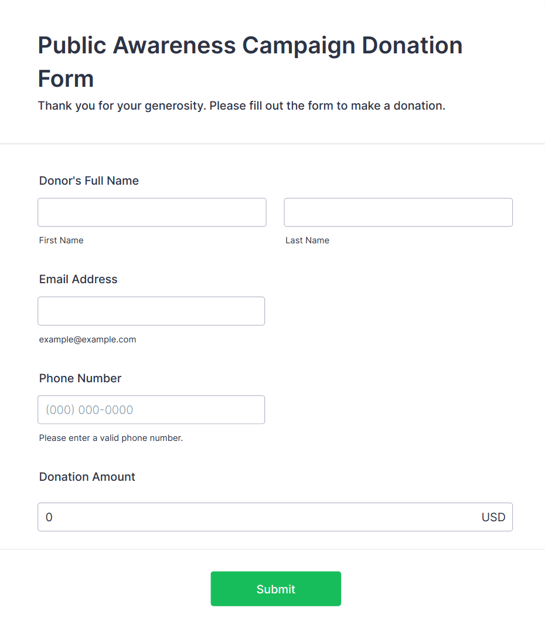Click the "Thank you for your generosity" subtitle
This screenshot has height=635, width=545.
coord(241,106)
